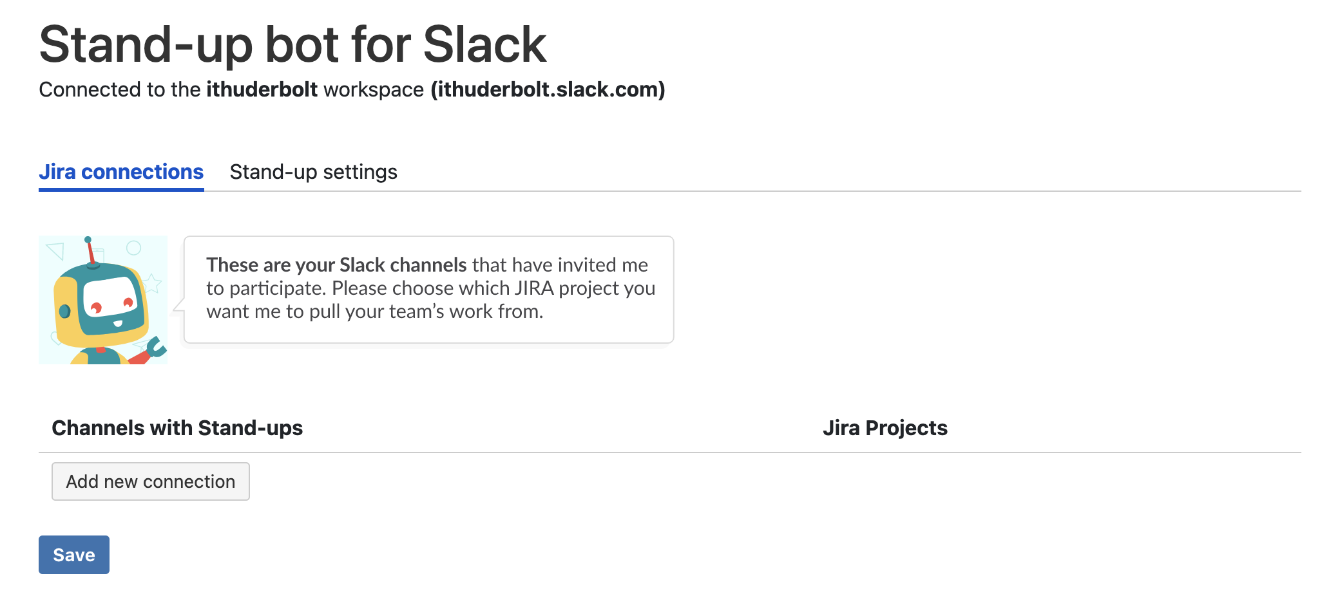Select the Jira Projects column header
Image resolution: width=1322 pixels, height=605 pixels.
pyautogui.click(x=885, y=428)
